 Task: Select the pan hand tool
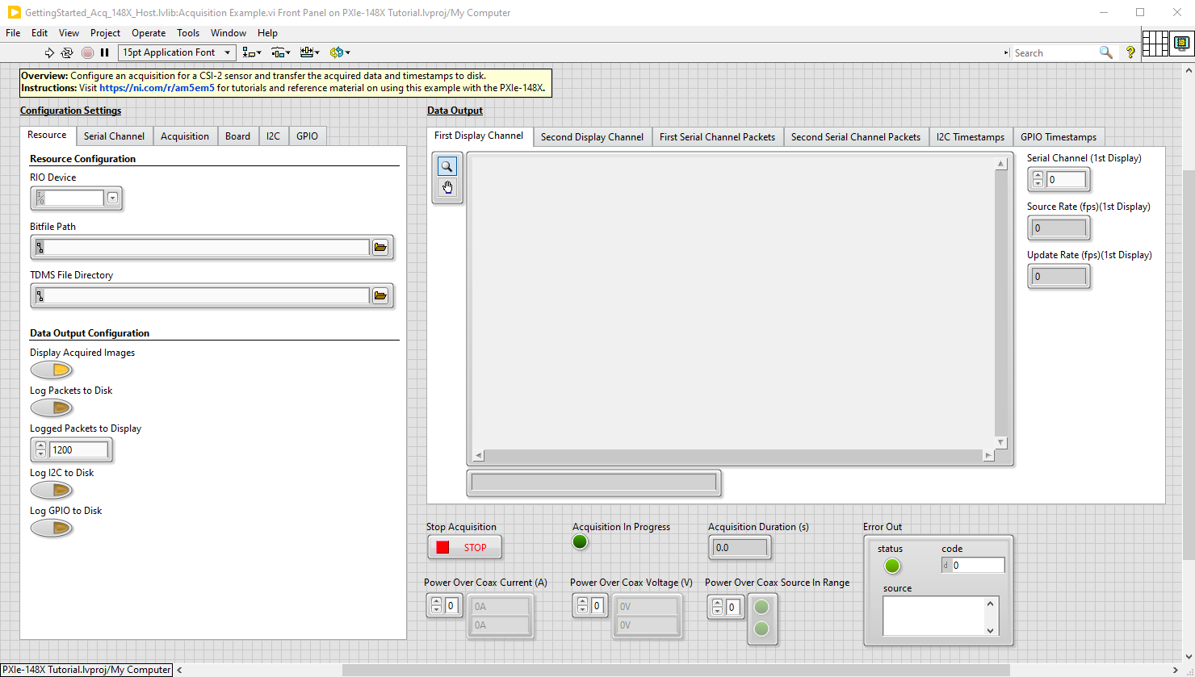447,188
